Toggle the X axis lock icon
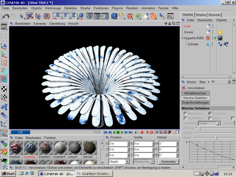Screen dimensions: 236x177 (x=57, y=16)
